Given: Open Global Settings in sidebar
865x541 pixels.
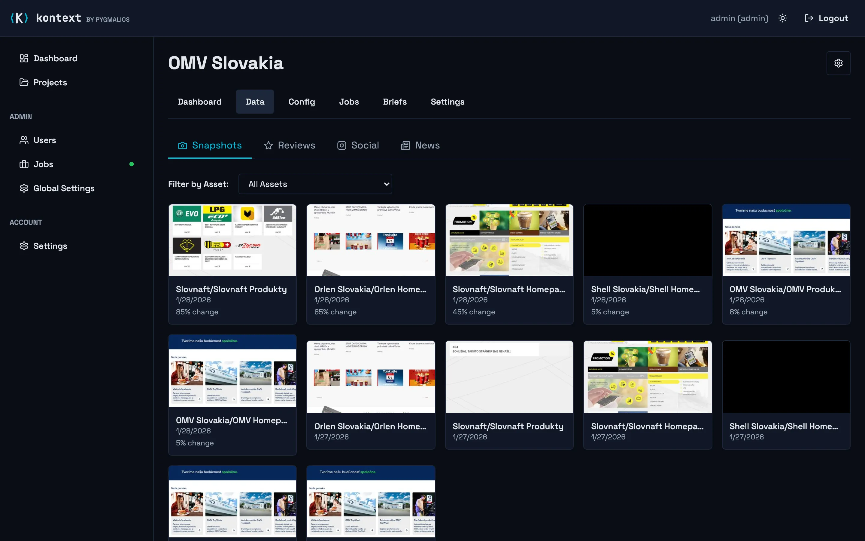Looking at the screenshot, I should (x=64, y=188).
